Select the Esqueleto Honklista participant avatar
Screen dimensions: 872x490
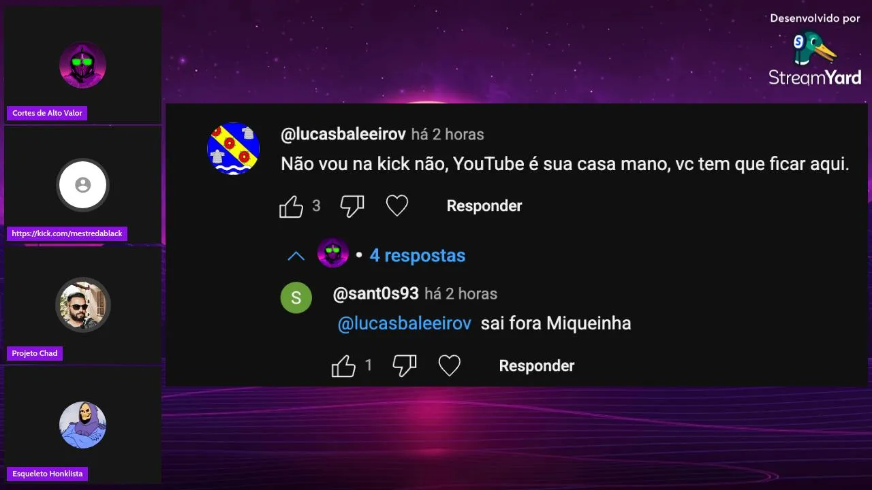(x=82, y=425)
